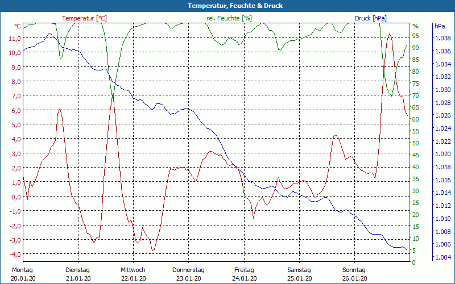Click the Freitag 24.01.20 date label
Viewport: 455px width, 284px height.
coord(243,274)
